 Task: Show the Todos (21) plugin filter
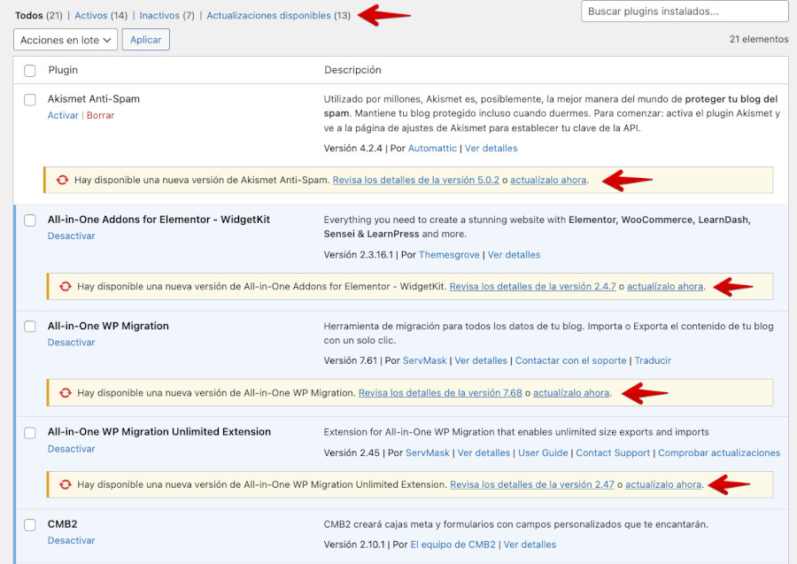tap(39, 15)
